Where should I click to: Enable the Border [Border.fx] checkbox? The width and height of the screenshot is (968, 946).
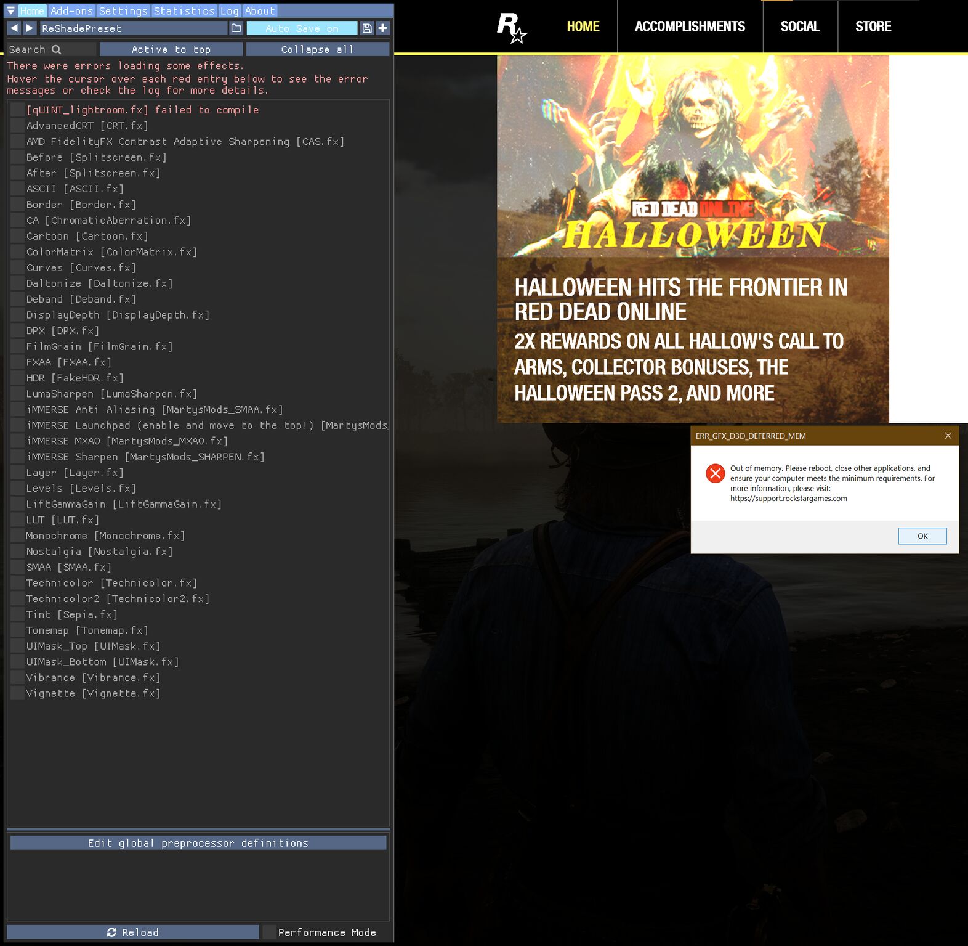click(x=17, y=204)
